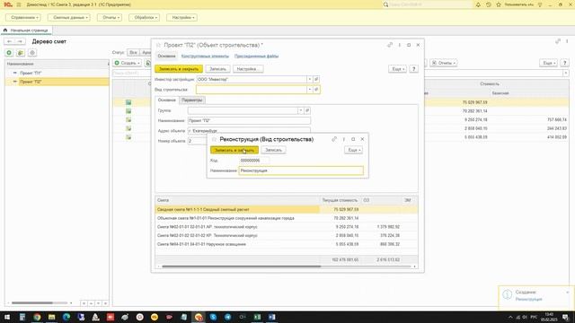Click the notifications bell icon
The height and width of the screenshot is (323, 575).
point(478,4)
